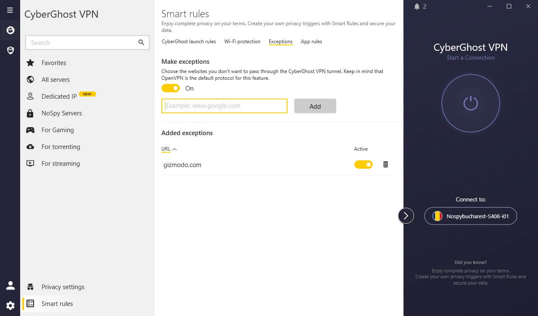538x316 pixels.
Task: Click the search magnifier icon
Action: [x=141, y=42]
